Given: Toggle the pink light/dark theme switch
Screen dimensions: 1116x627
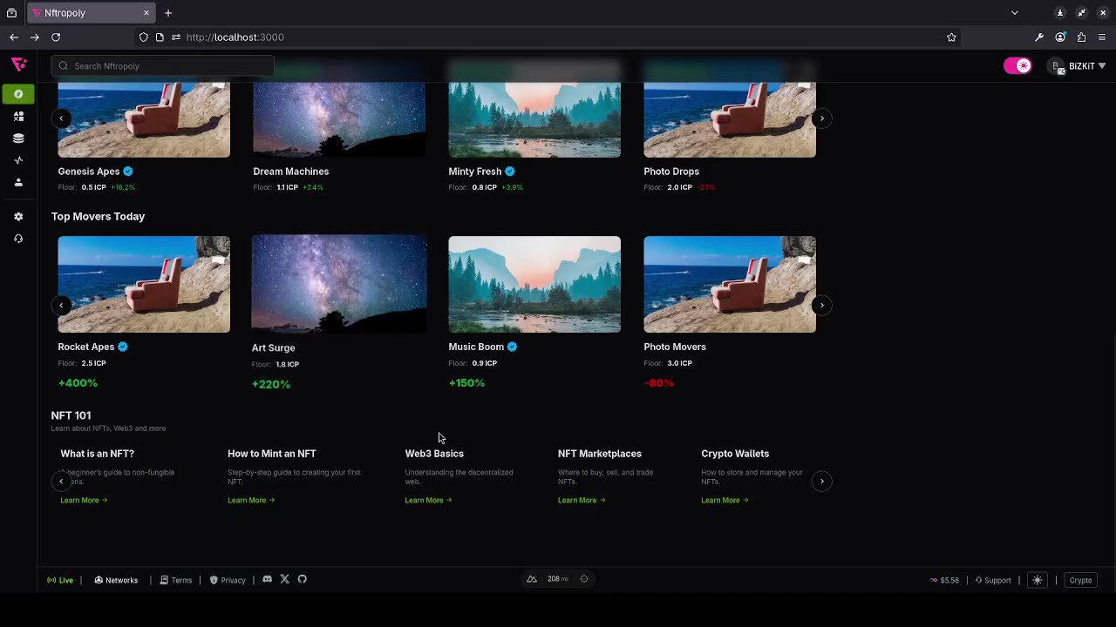Looking at the screenshot, I should (x=1017, y=66).
